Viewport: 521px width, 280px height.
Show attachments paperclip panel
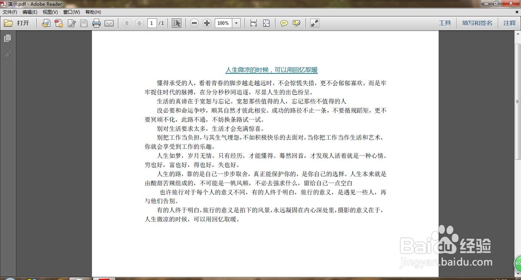click(7, 55)
